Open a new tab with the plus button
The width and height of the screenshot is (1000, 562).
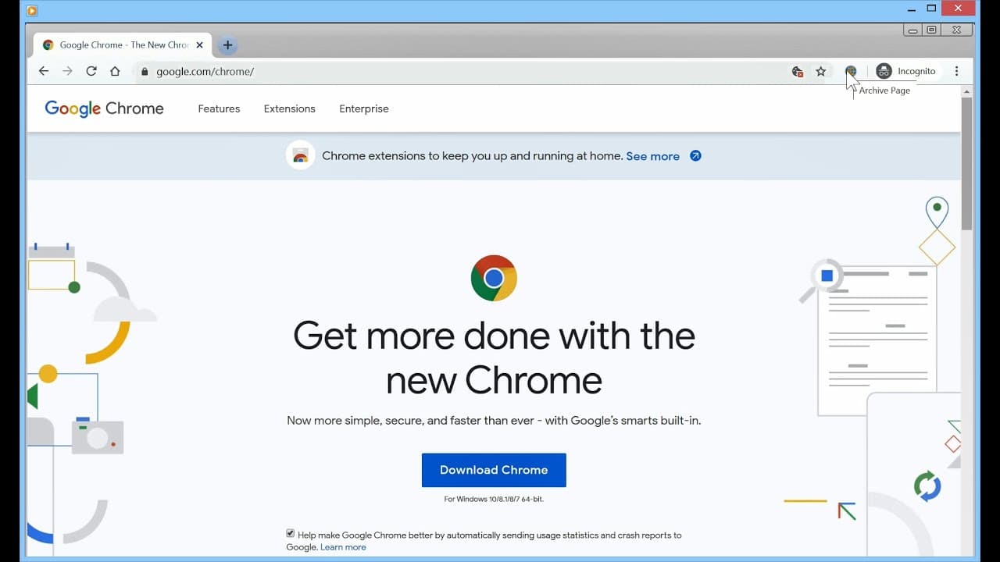tap(227, 45)
